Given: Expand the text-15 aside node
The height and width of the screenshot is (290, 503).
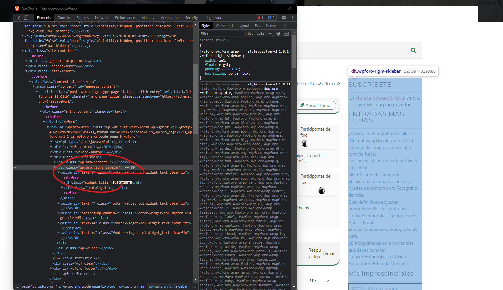Looking at the screenshot, I should 58,233.
